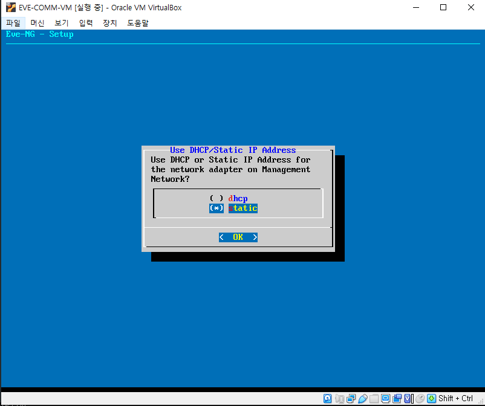Click the 'Use DHCP/Static IP Address' dialog title
This screenshot has width=485, height=406.
233,150
